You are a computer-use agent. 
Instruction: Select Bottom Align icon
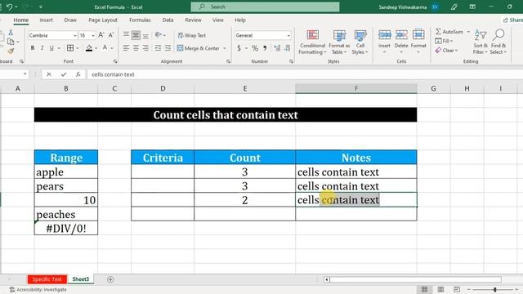[145, 35]
